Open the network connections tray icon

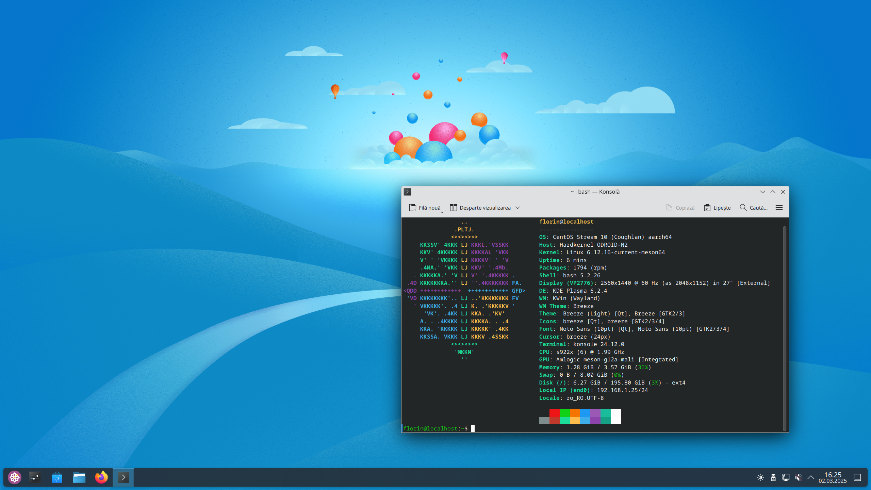coord(786,477)
